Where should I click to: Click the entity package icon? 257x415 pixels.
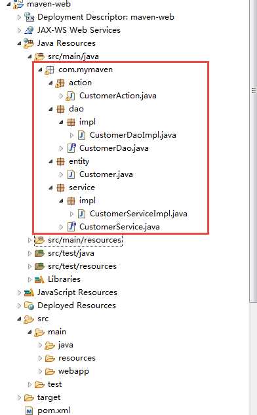60,161
